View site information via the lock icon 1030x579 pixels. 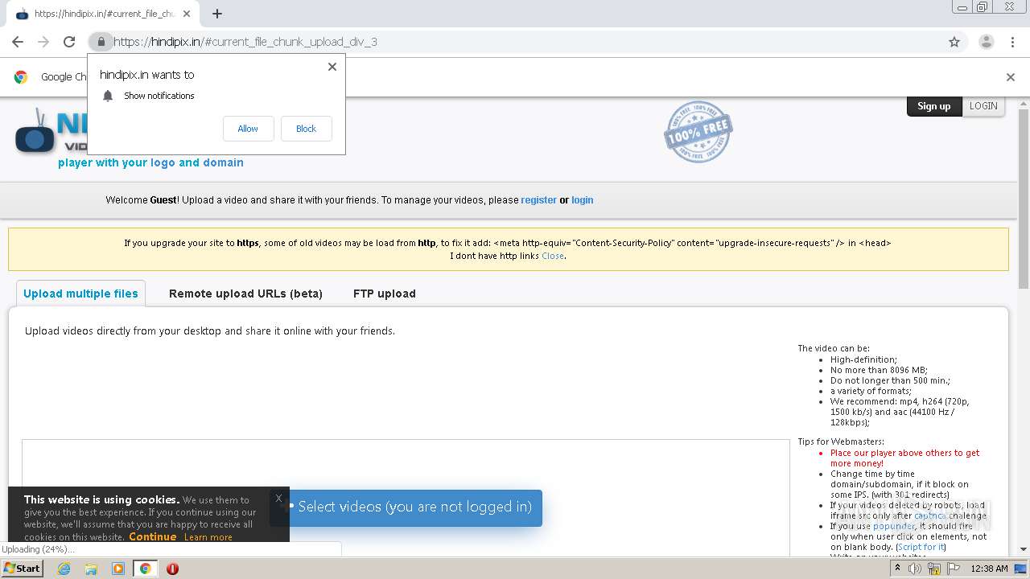point(101,42)
